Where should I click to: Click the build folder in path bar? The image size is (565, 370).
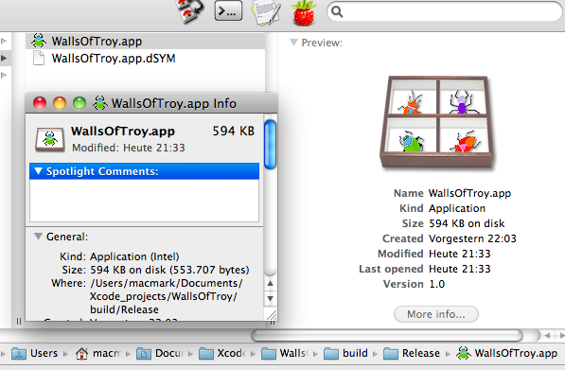coord(345,353)
